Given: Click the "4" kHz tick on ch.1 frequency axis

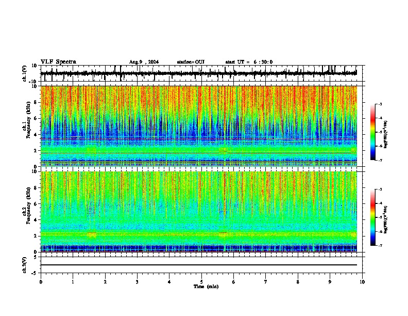Looking at the screenshot, I should [36, 135].
